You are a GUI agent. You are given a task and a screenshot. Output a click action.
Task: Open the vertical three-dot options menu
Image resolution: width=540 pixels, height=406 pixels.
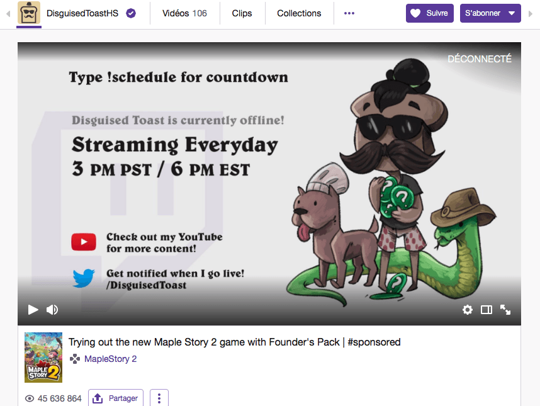[x=159, y=398]
